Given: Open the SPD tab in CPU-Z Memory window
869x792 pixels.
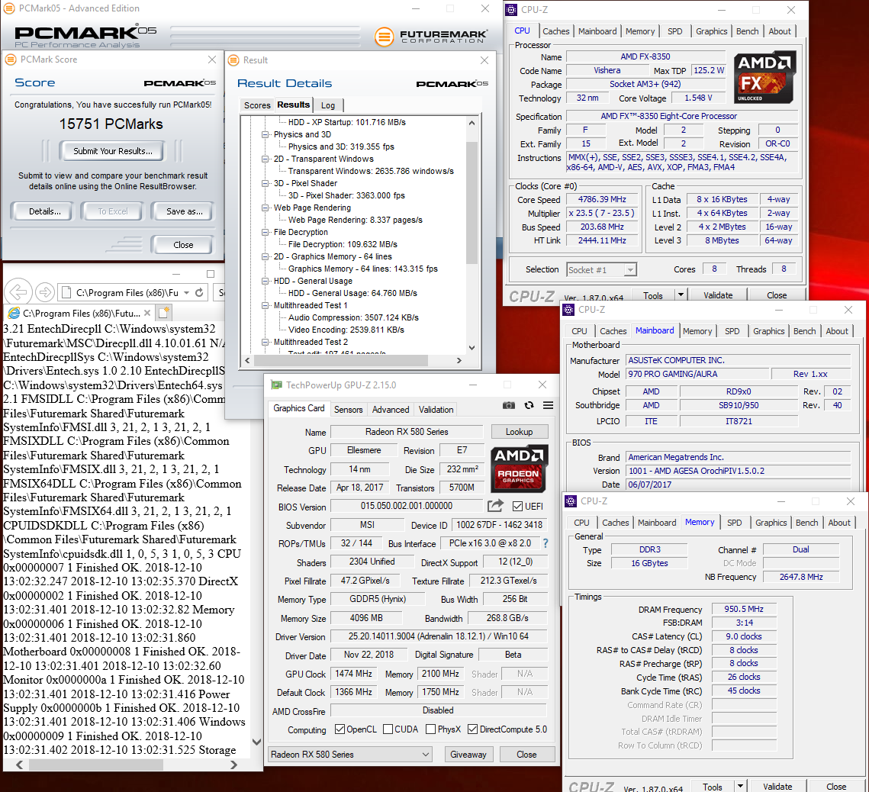Looking at the screenshot, I should [734, 523].
